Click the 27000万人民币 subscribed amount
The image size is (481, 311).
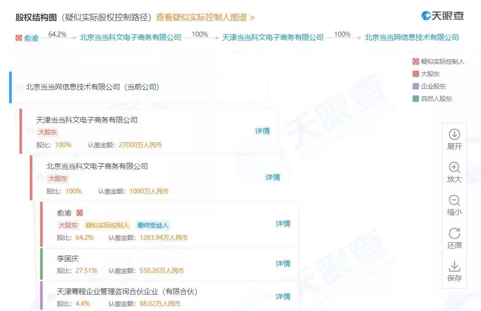tap(140, 145)
